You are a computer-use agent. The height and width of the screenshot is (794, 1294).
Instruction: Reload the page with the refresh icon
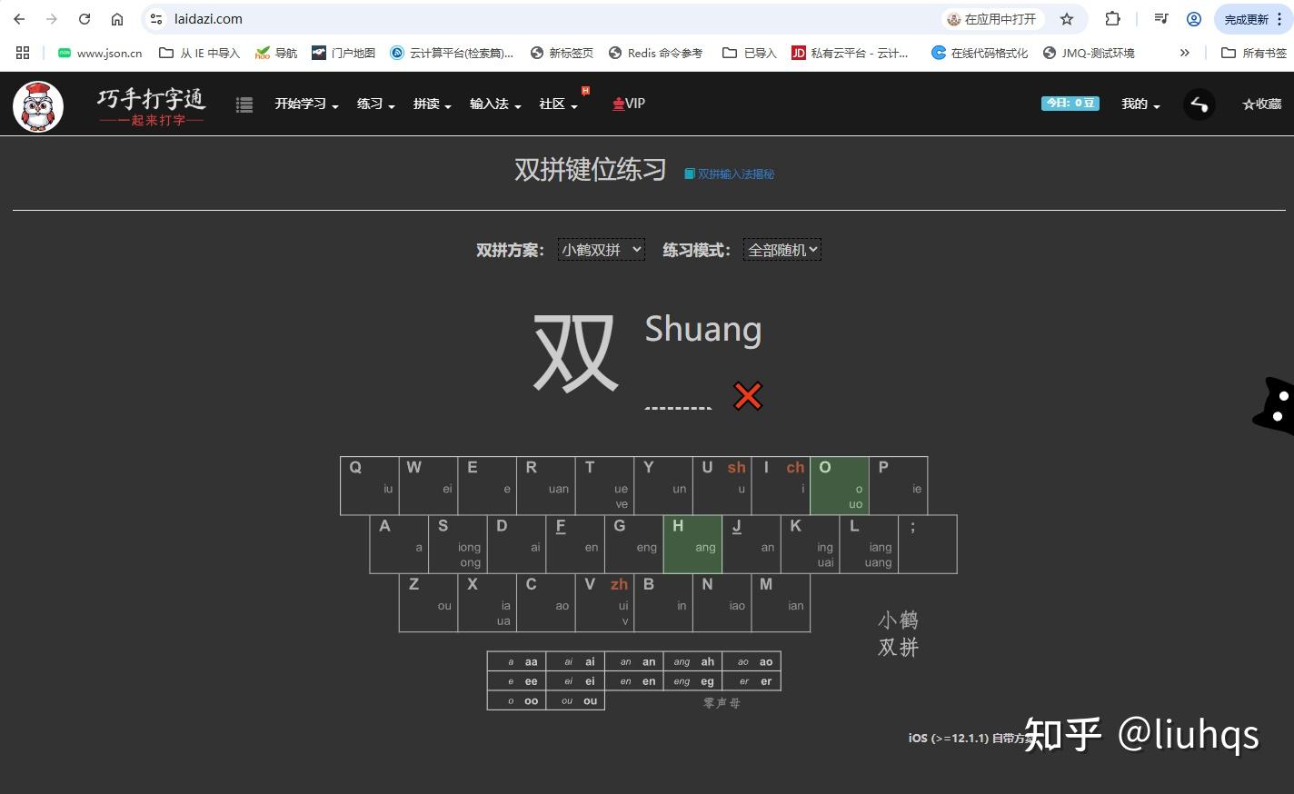click(x=85, y=19)
